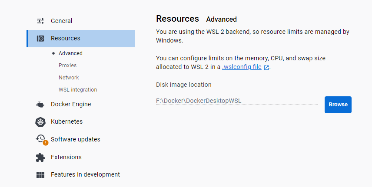Open the General settings section

(x=61, y=21)
